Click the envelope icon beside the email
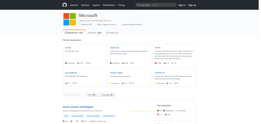 coord(121,25)
